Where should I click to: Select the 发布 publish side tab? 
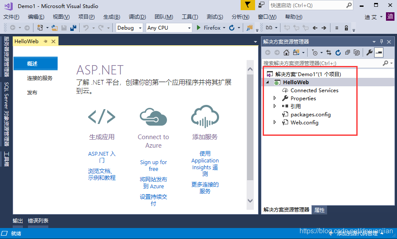tap(32, 93)
